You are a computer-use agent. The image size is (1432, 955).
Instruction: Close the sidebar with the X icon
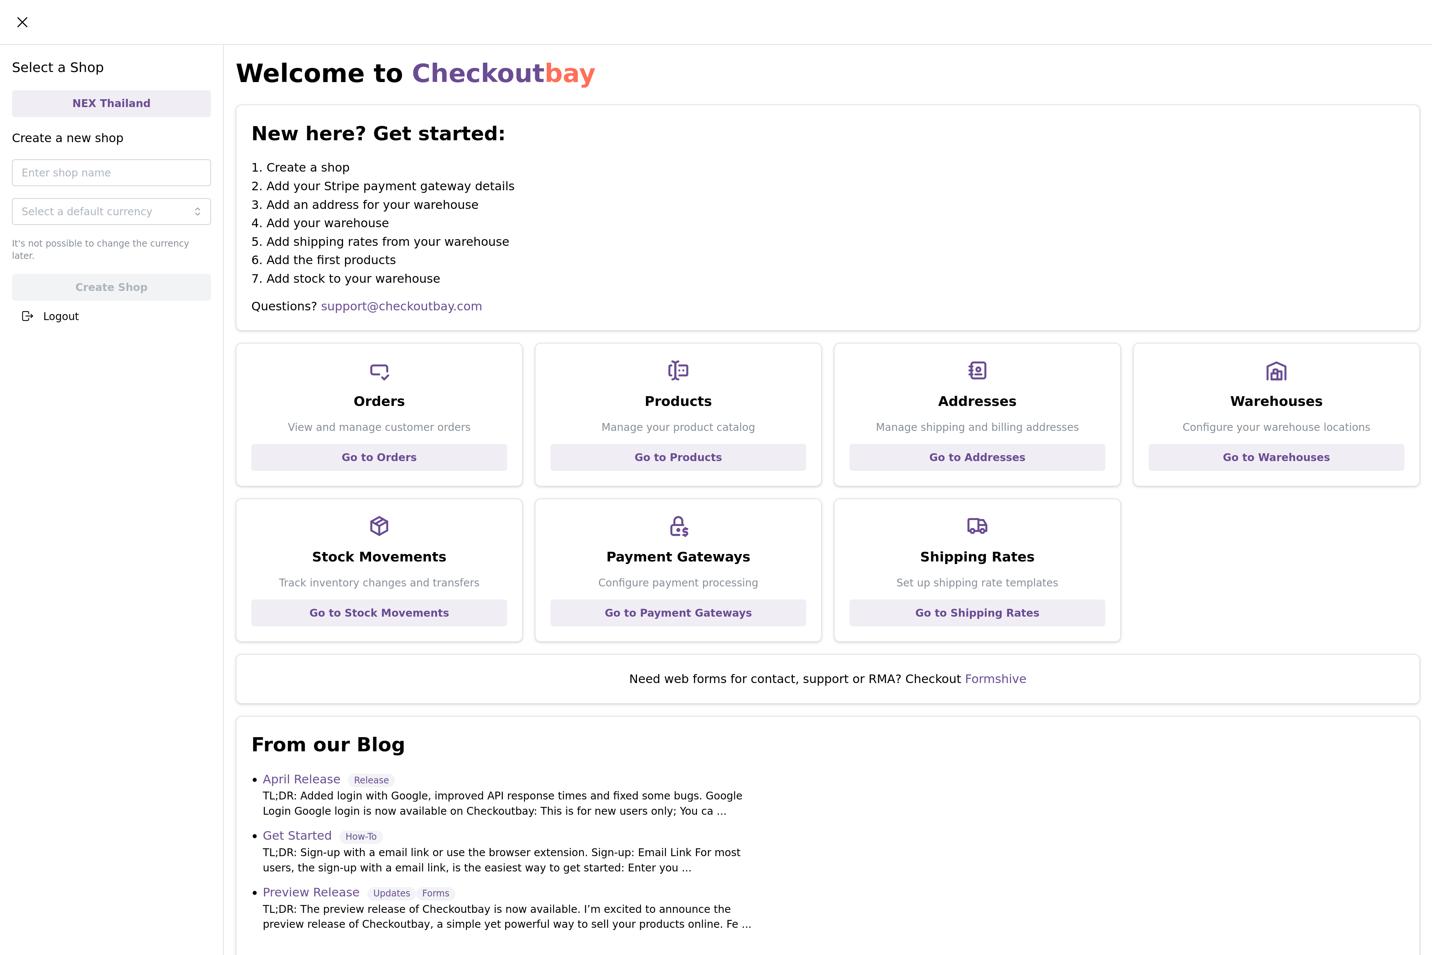pos(22,22)
